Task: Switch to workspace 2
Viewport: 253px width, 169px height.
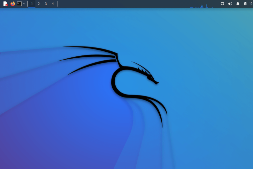Action: pyautogui.click(x=39, y=4)
